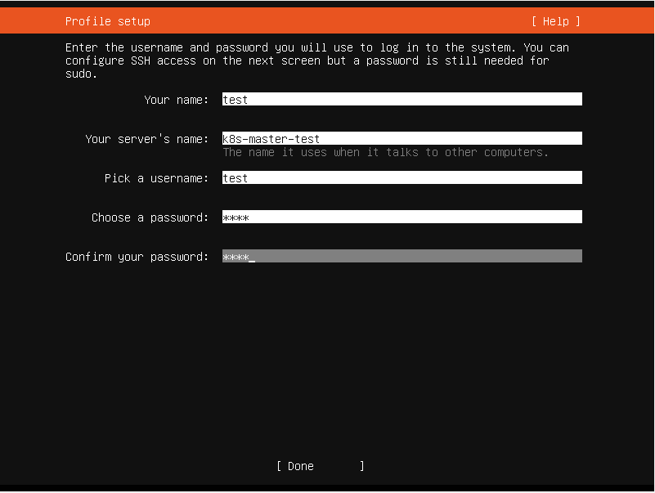
Task: Click the "Confirm your password:" label
Action: (137, 257)
